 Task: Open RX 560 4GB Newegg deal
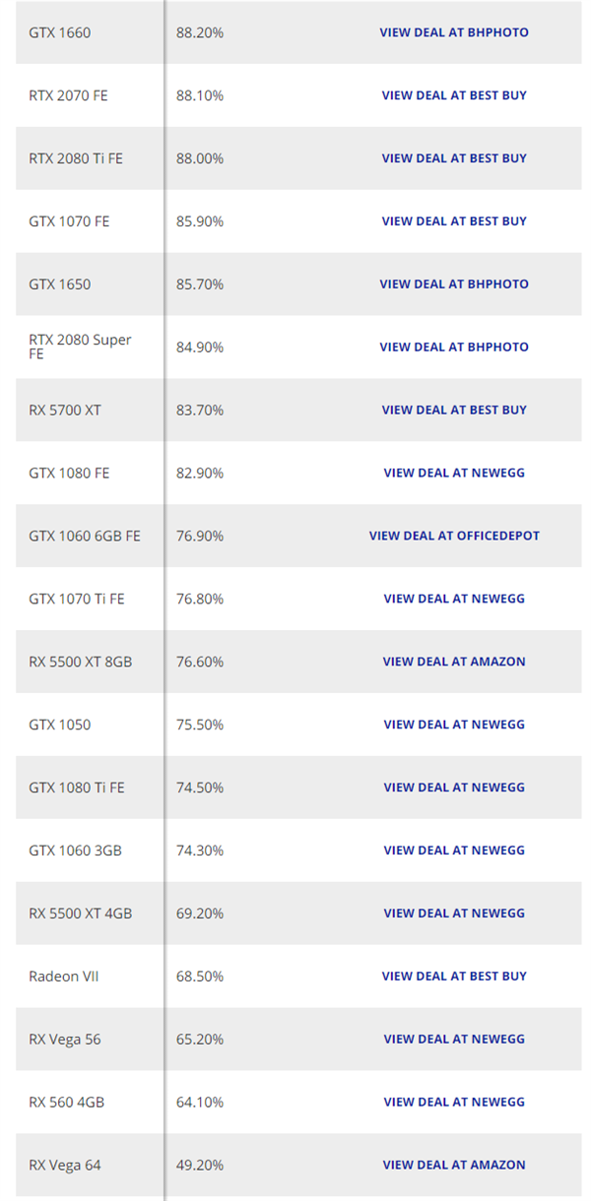click(454, 1103)
